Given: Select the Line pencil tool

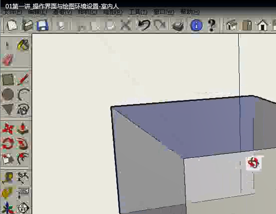Looking at the screenshot, I should 23,80.
